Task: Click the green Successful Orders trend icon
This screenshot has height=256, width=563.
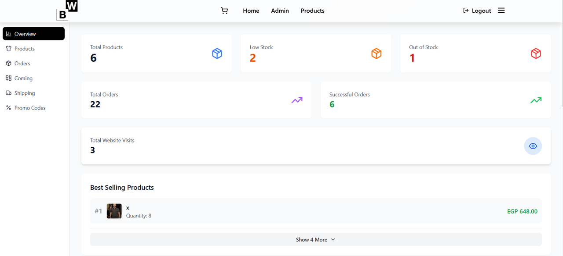Action: pyautogui.click(x=535, y=100)
